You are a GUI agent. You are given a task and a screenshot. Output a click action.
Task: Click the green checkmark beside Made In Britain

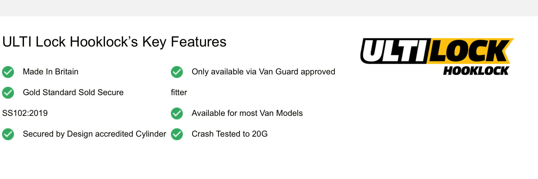click(8, 72)
